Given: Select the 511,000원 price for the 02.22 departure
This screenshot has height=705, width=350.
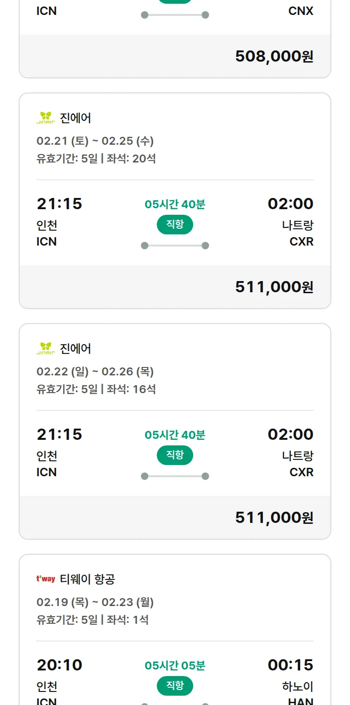Looking at the screenshot, I should (274, 518).
